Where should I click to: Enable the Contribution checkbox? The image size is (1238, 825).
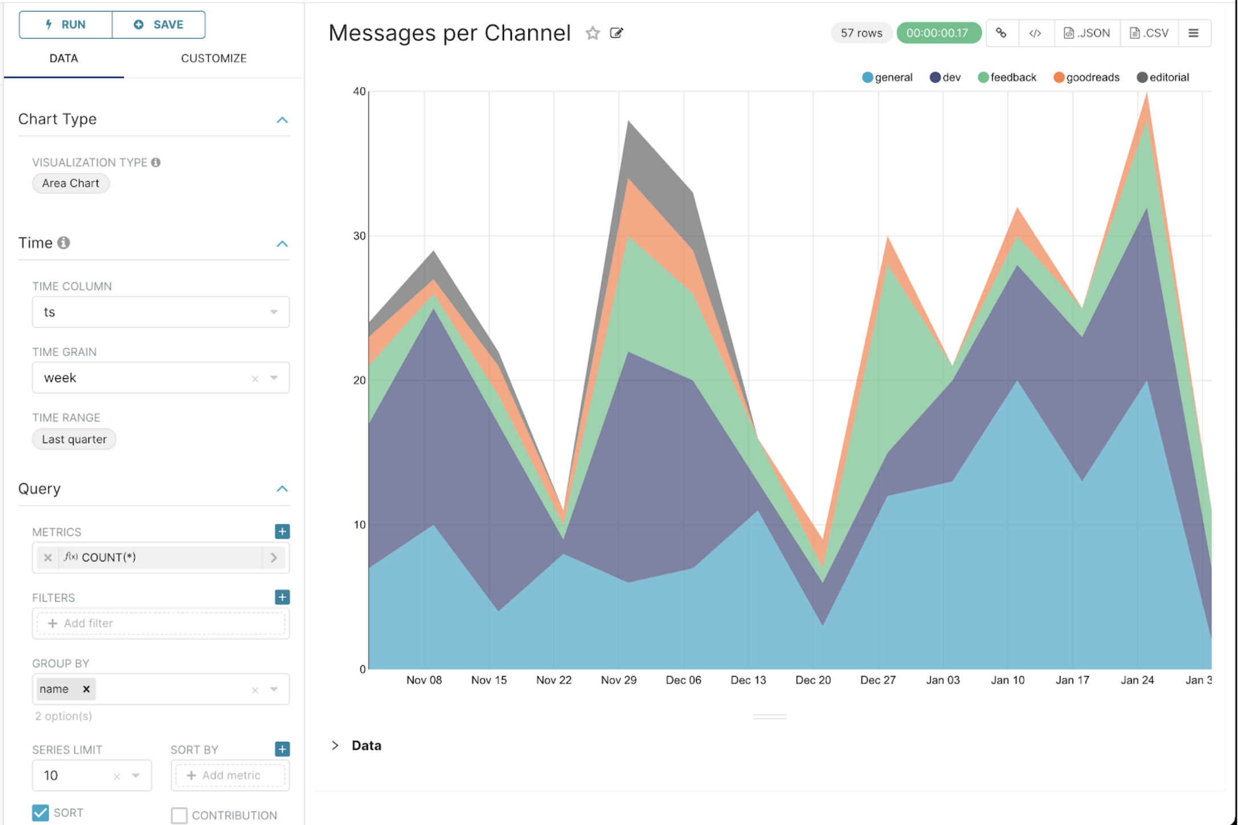[179, 815]
